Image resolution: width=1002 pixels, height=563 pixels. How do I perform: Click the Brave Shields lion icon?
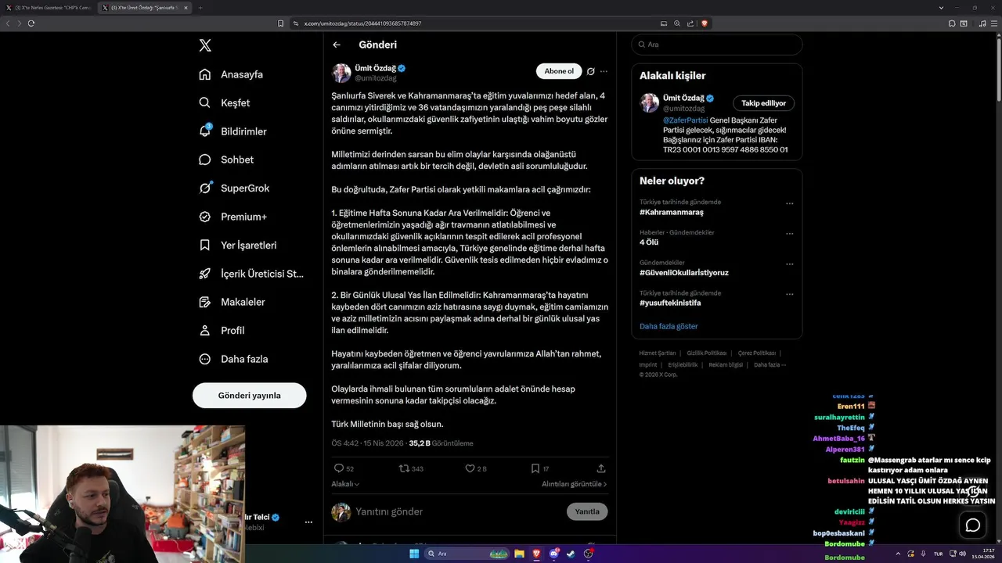click(x=705, y=23)
